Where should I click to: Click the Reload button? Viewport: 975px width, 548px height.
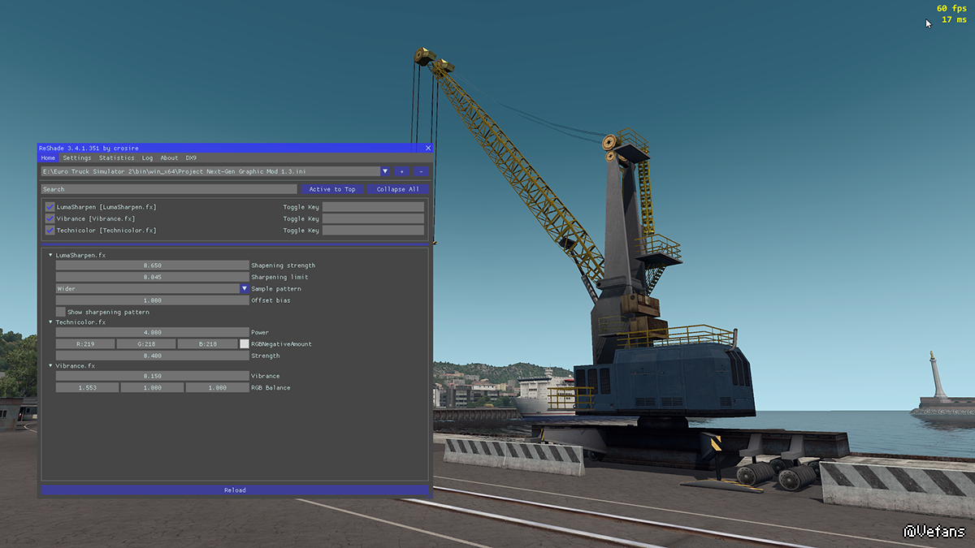(235, 490)
